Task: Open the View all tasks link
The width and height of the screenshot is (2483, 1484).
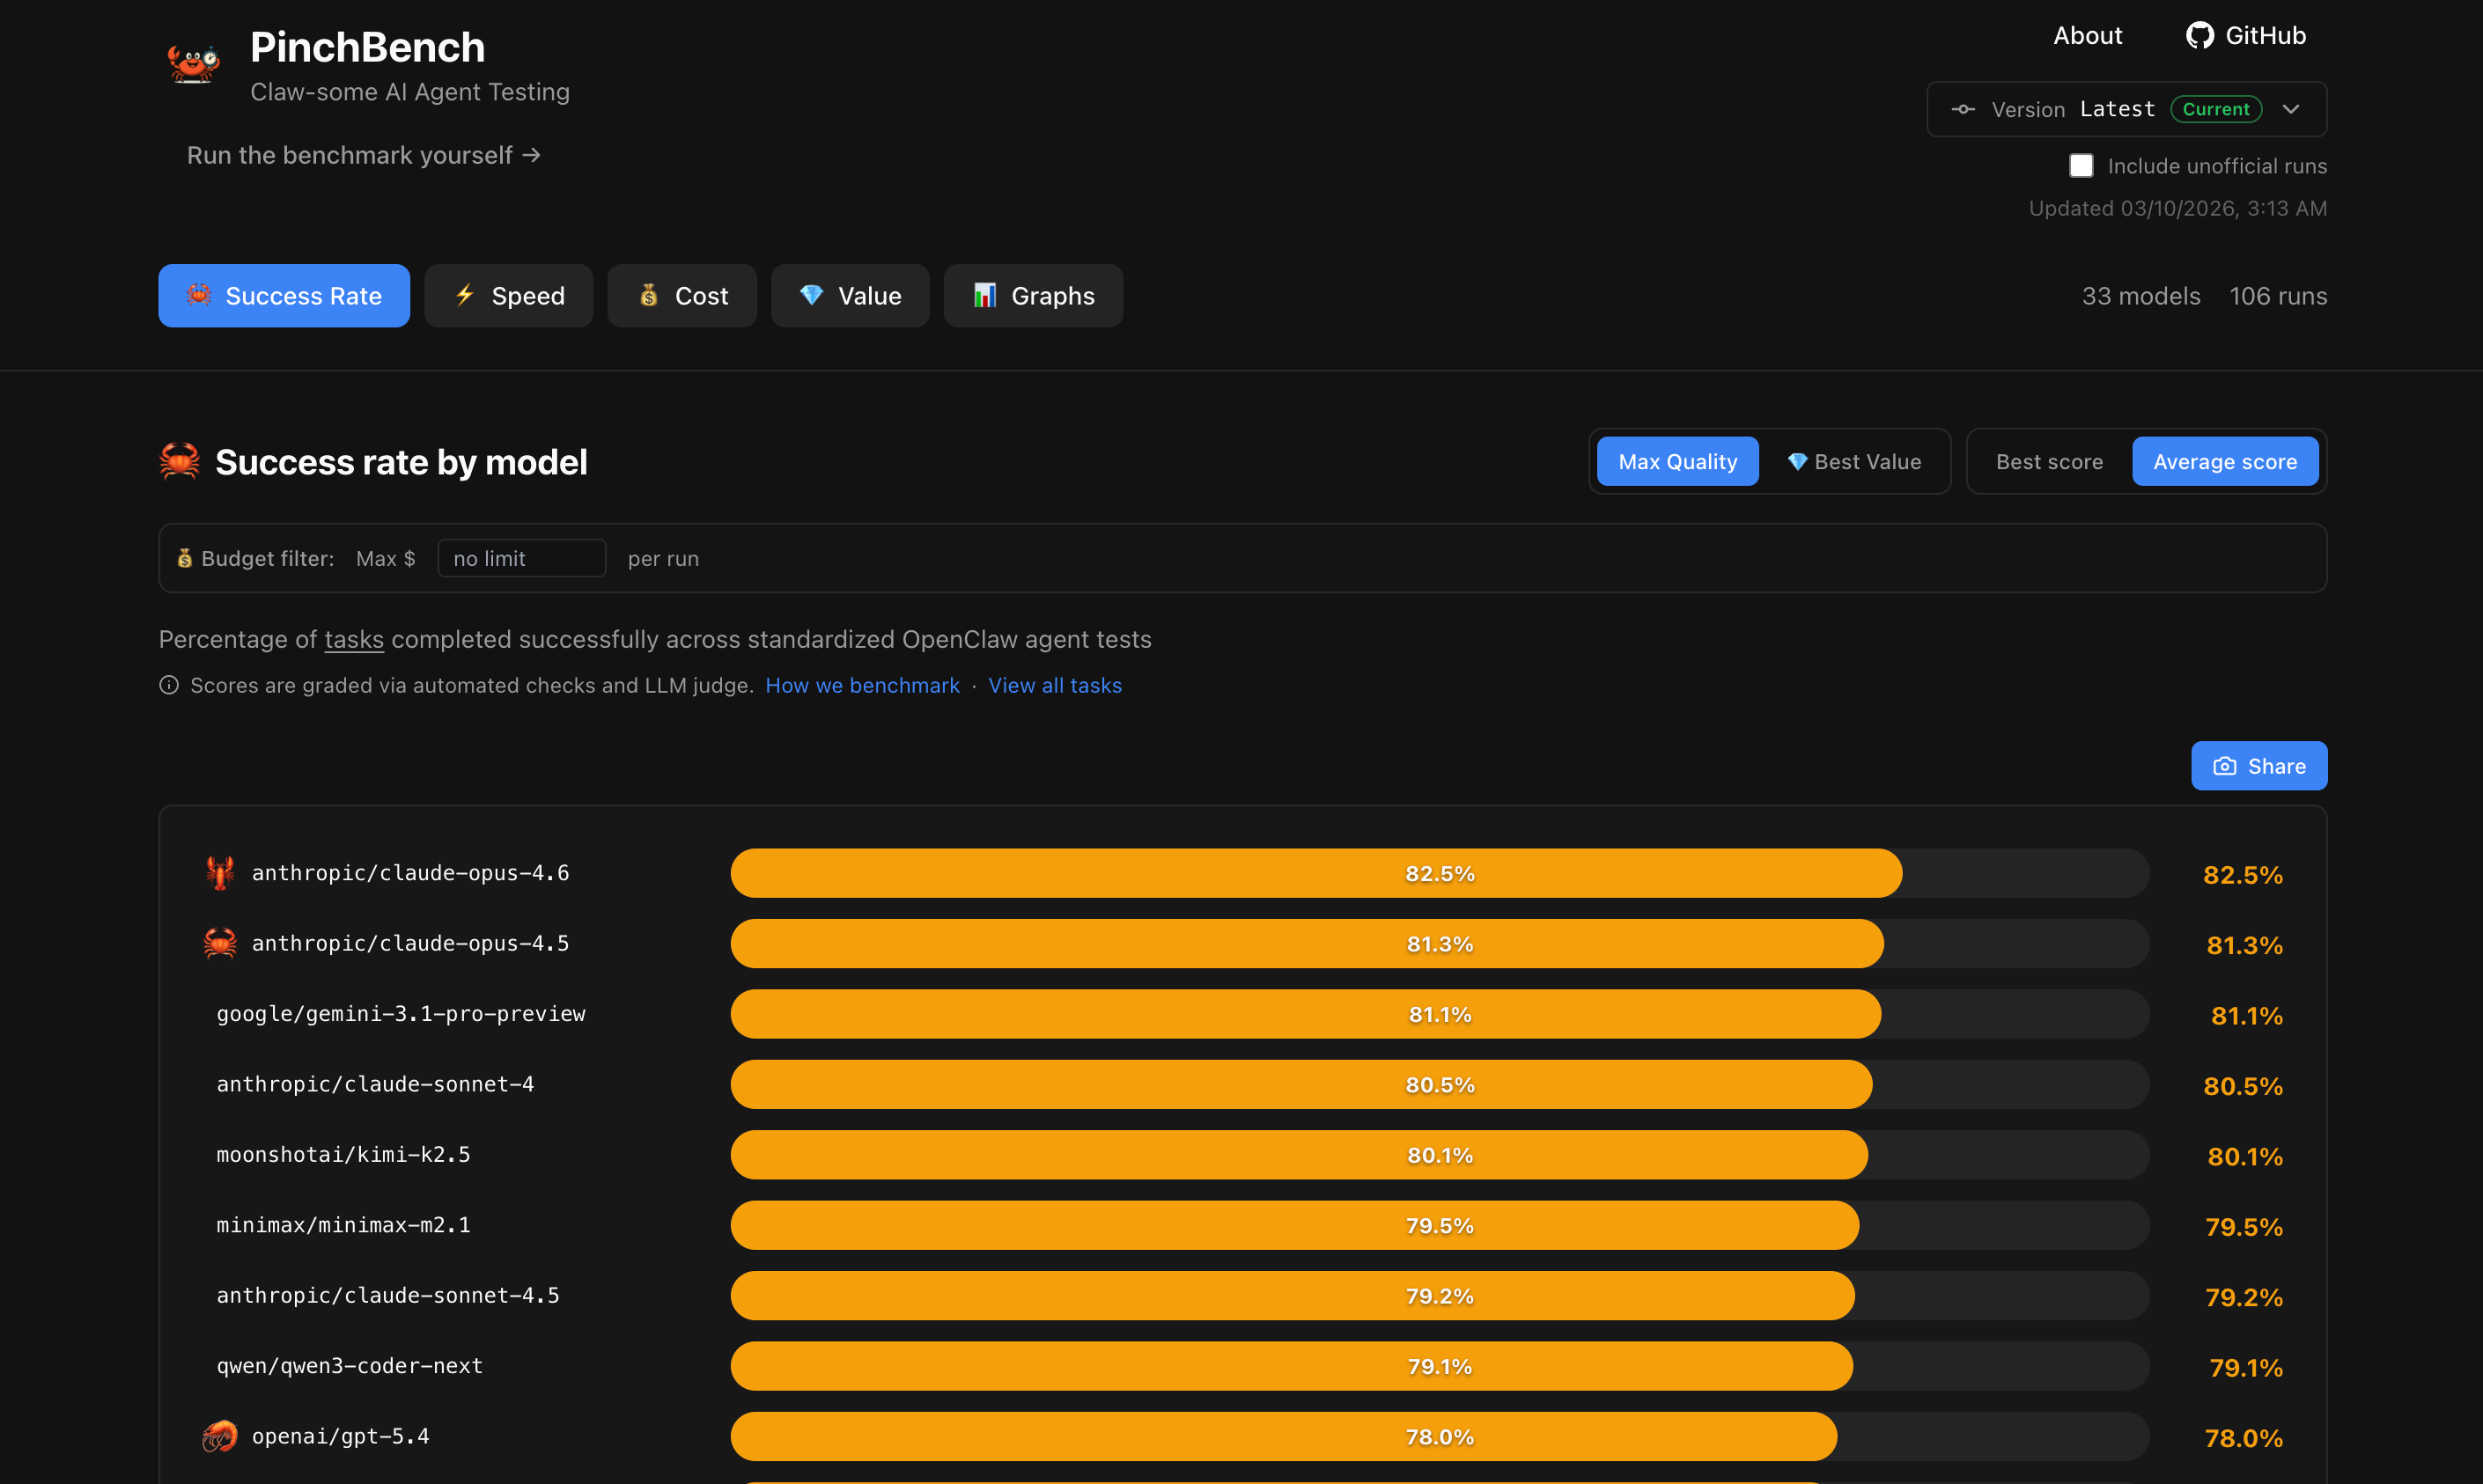Action: (1055, 685)
